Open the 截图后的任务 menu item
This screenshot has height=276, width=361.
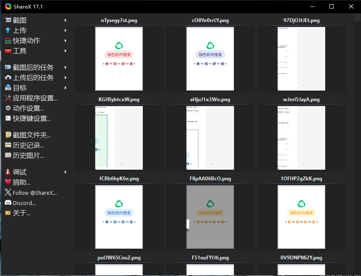point(36,67)
